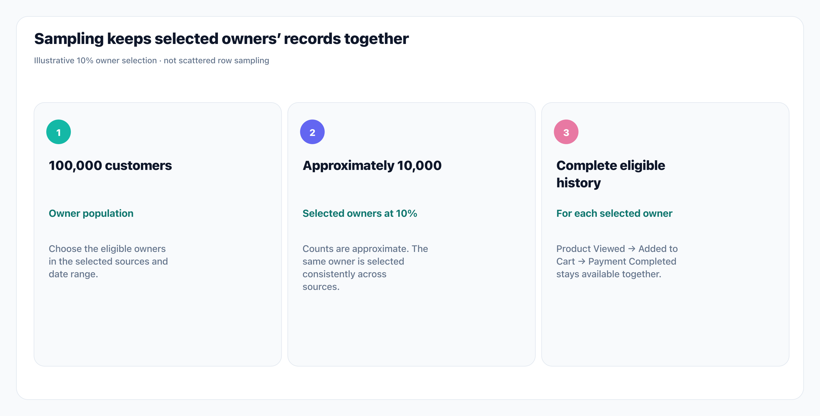Click the 'Choose the eligible owners' description
Image resolution: width=820 pixels, height=416 pixels.
click(108, 261)
